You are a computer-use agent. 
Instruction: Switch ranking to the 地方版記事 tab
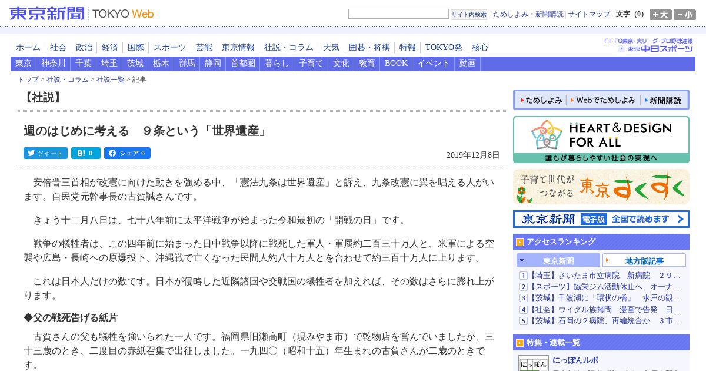(x=644, y=260)
